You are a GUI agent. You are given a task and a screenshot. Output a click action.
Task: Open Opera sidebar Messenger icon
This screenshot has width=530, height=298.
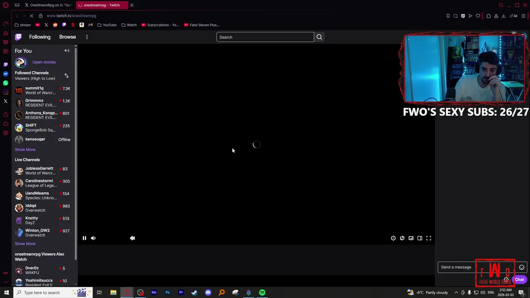click(5, 74)
